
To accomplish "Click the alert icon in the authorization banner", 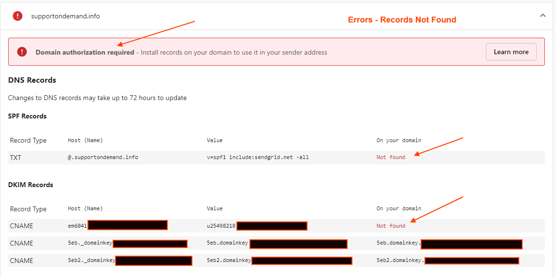I will tap(22, 52).
